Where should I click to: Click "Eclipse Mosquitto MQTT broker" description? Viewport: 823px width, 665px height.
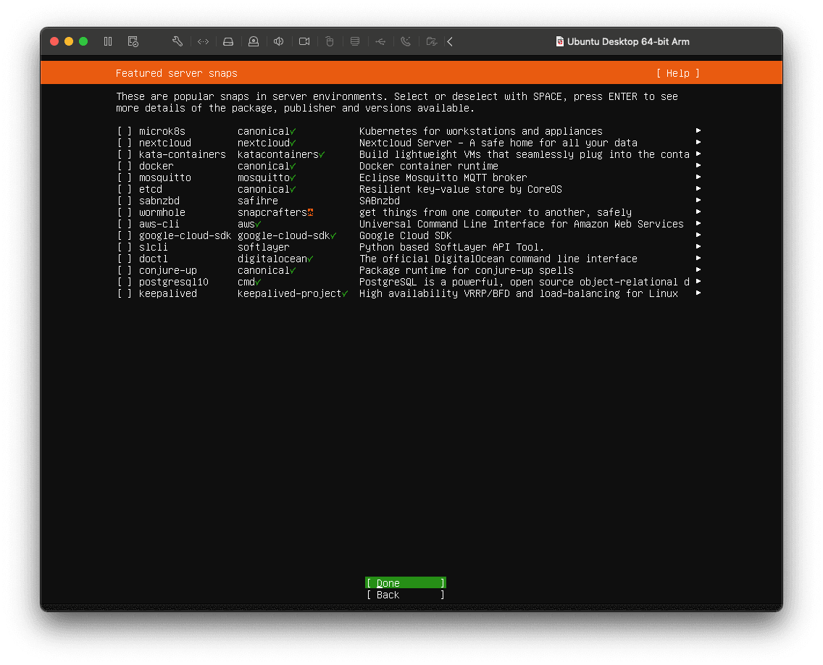click(x=443, y=178)
